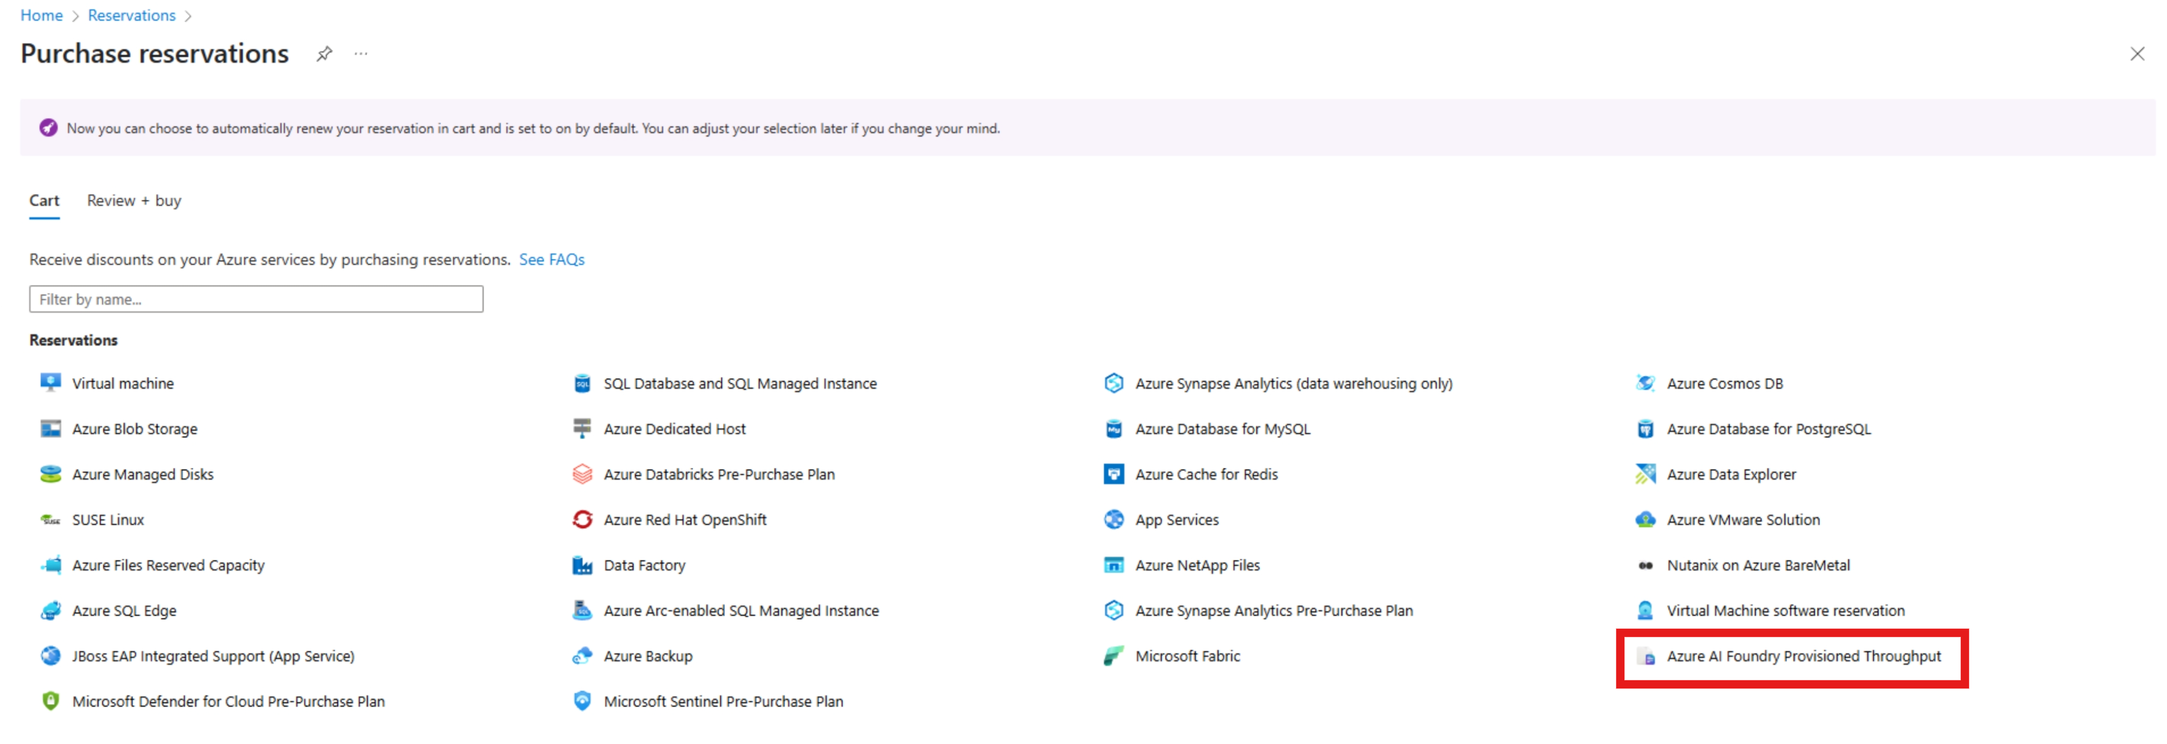Click the JBoss EAP Integrated Support icon
The height and width of the screenshot is (744, 2167).
point(50,656)
